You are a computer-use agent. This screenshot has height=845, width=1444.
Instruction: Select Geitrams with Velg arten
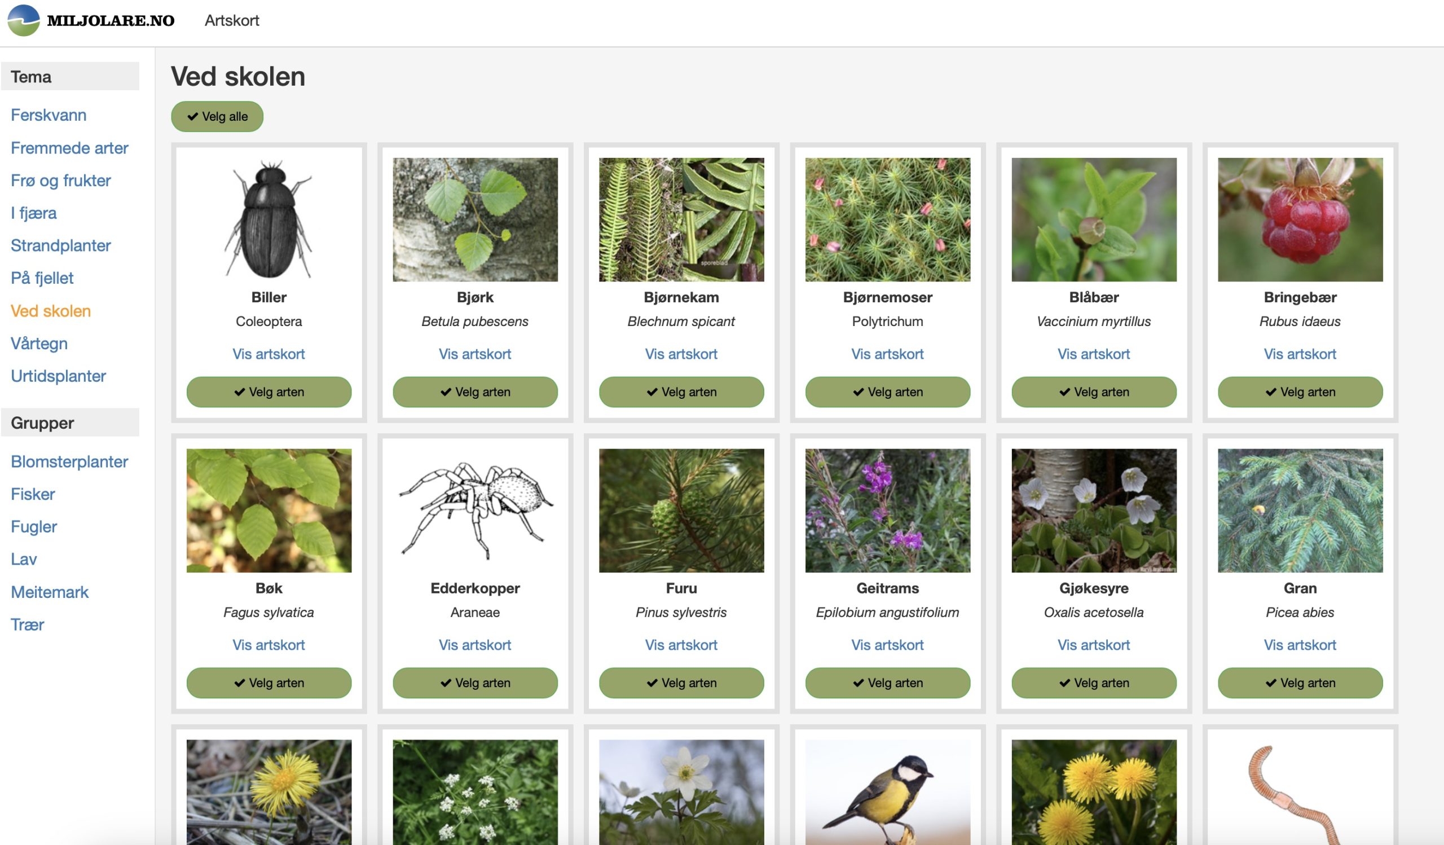(x=888, y=683)
